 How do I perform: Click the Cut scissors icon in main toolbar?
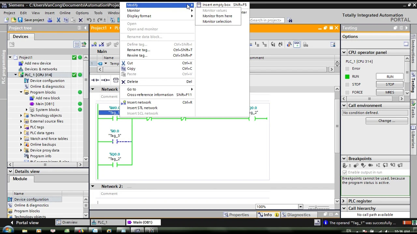pyautogui.click(x=59, y=20)
